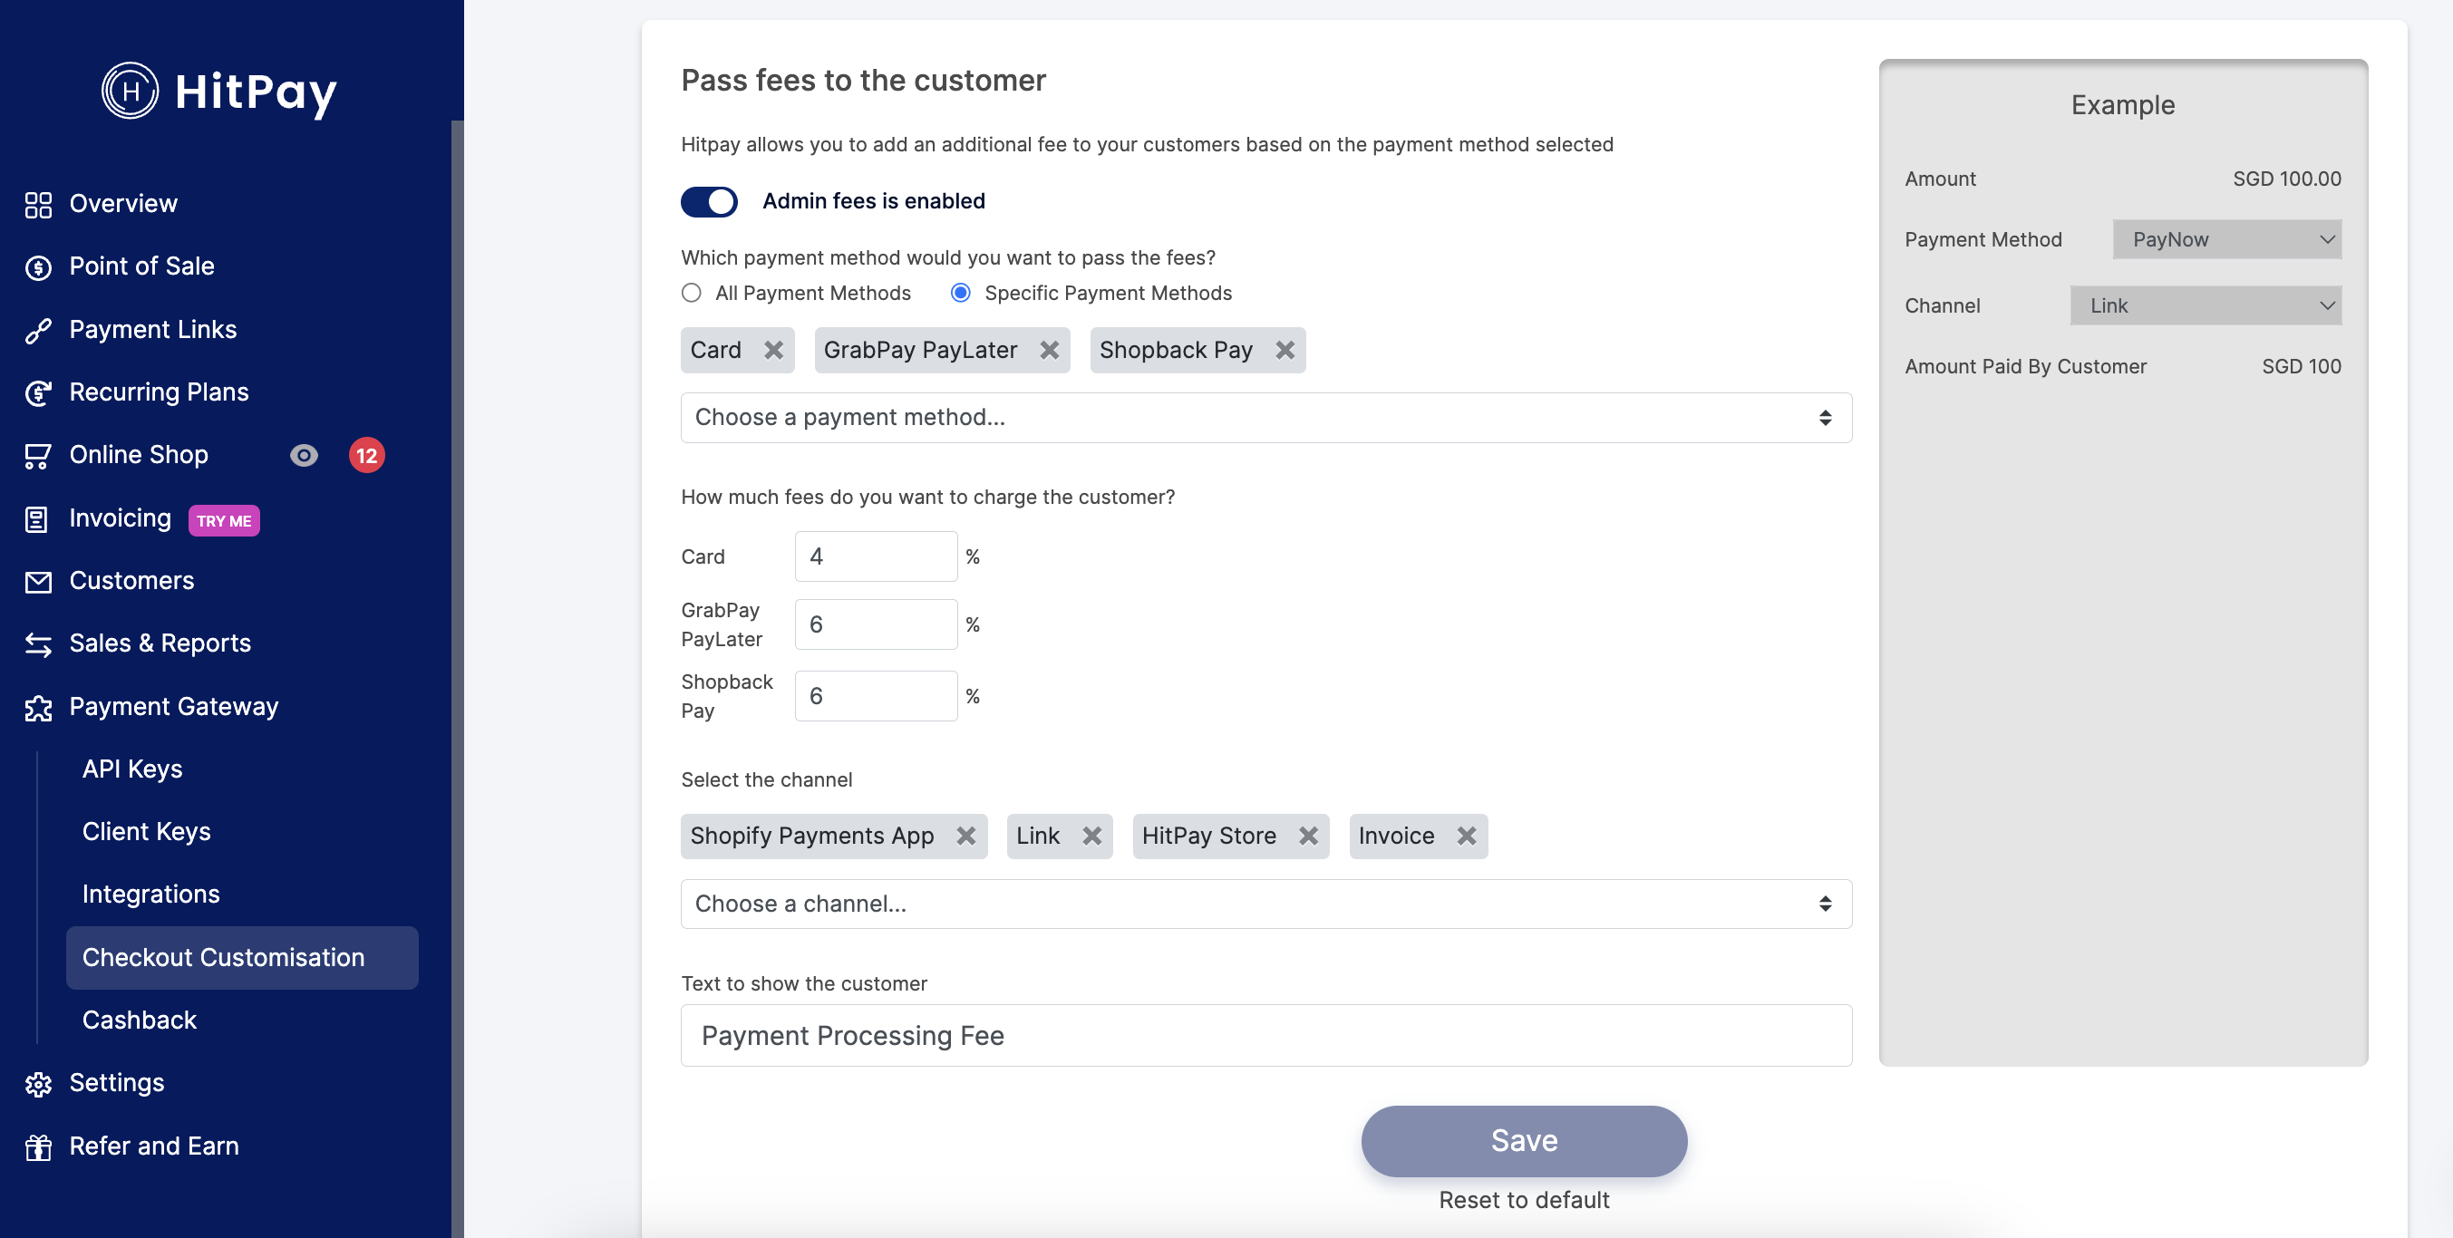Open the Customers page

[131, 581]
